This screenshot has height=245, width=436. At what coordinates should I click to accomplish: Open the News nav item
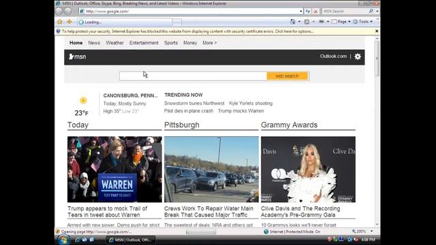[x=94, y=43]
